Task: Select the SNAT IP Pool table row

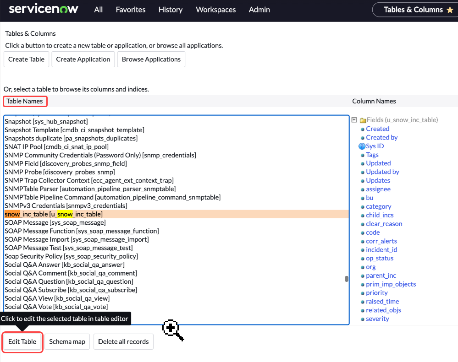Action: point(177,147)
